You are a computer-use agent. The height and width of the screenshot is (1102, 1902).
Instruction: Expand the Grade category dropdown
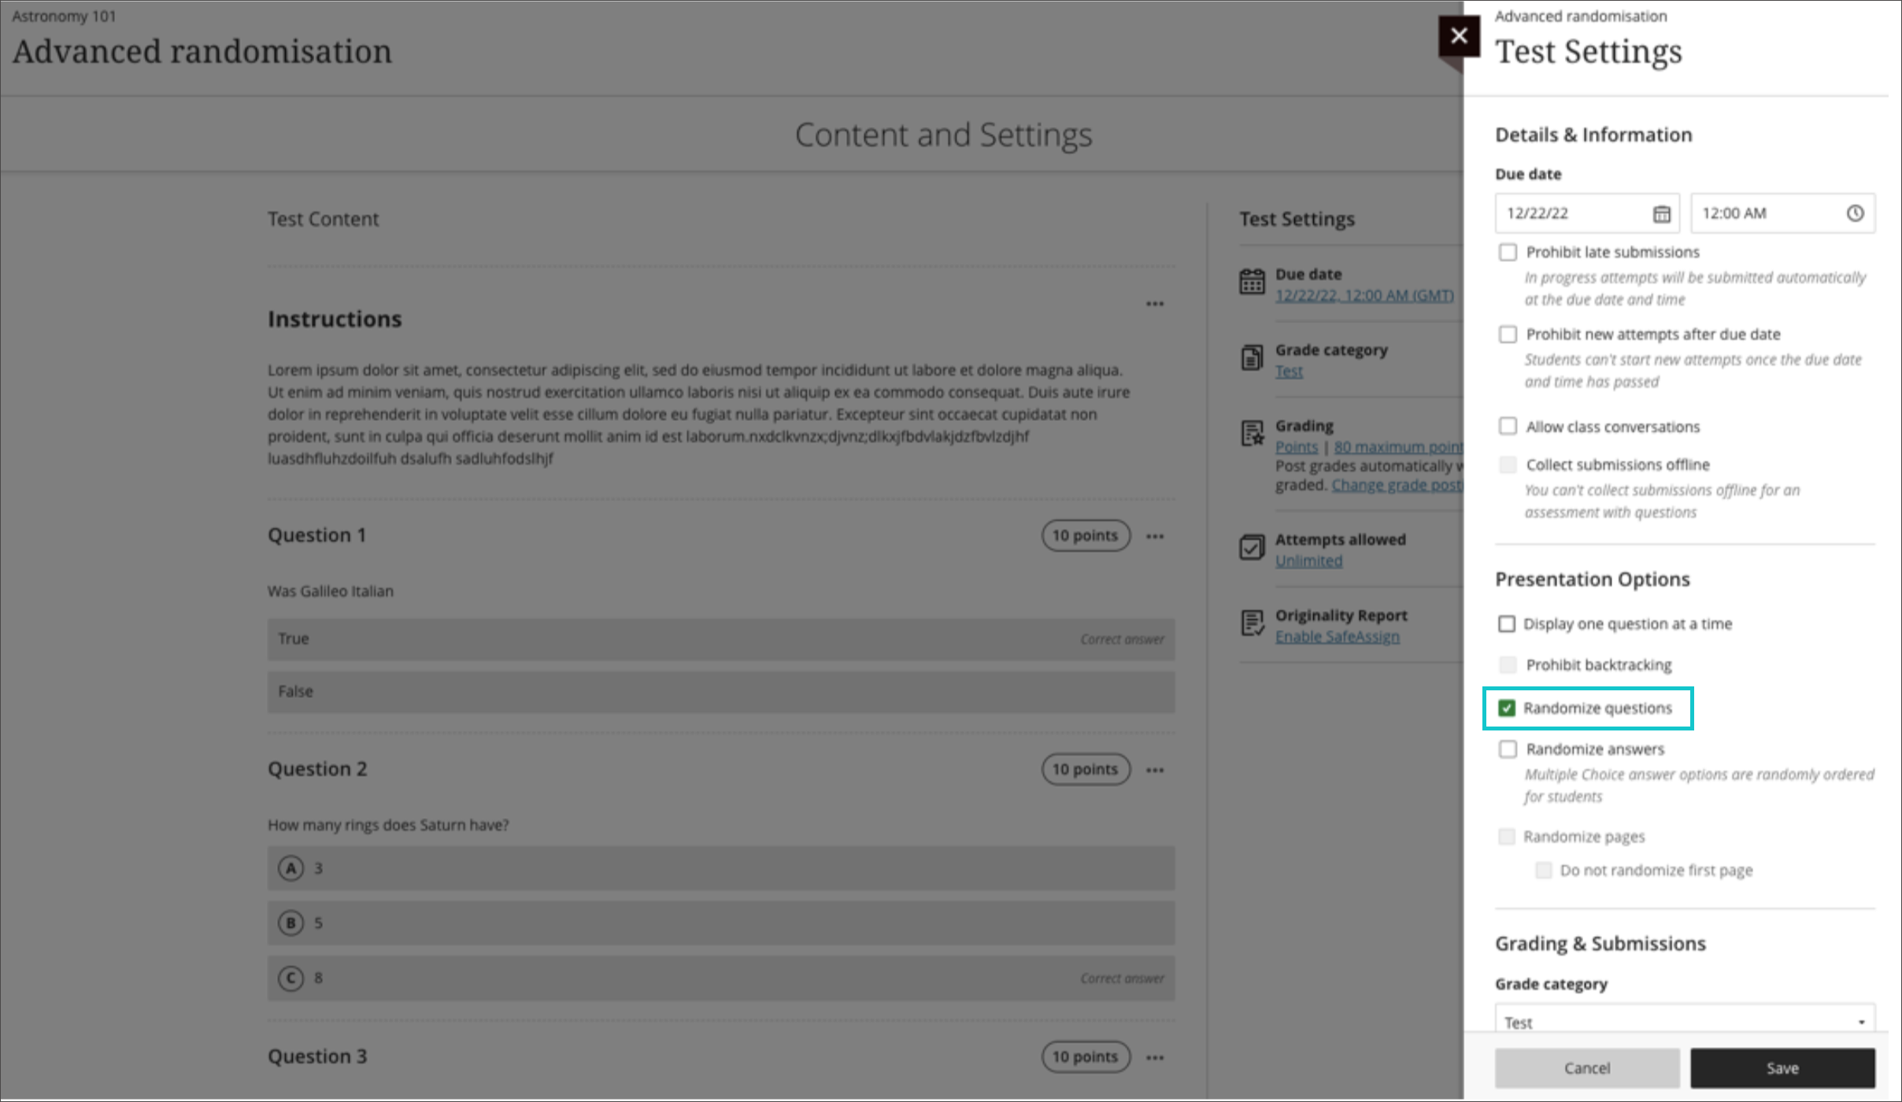(1684, 1022)
